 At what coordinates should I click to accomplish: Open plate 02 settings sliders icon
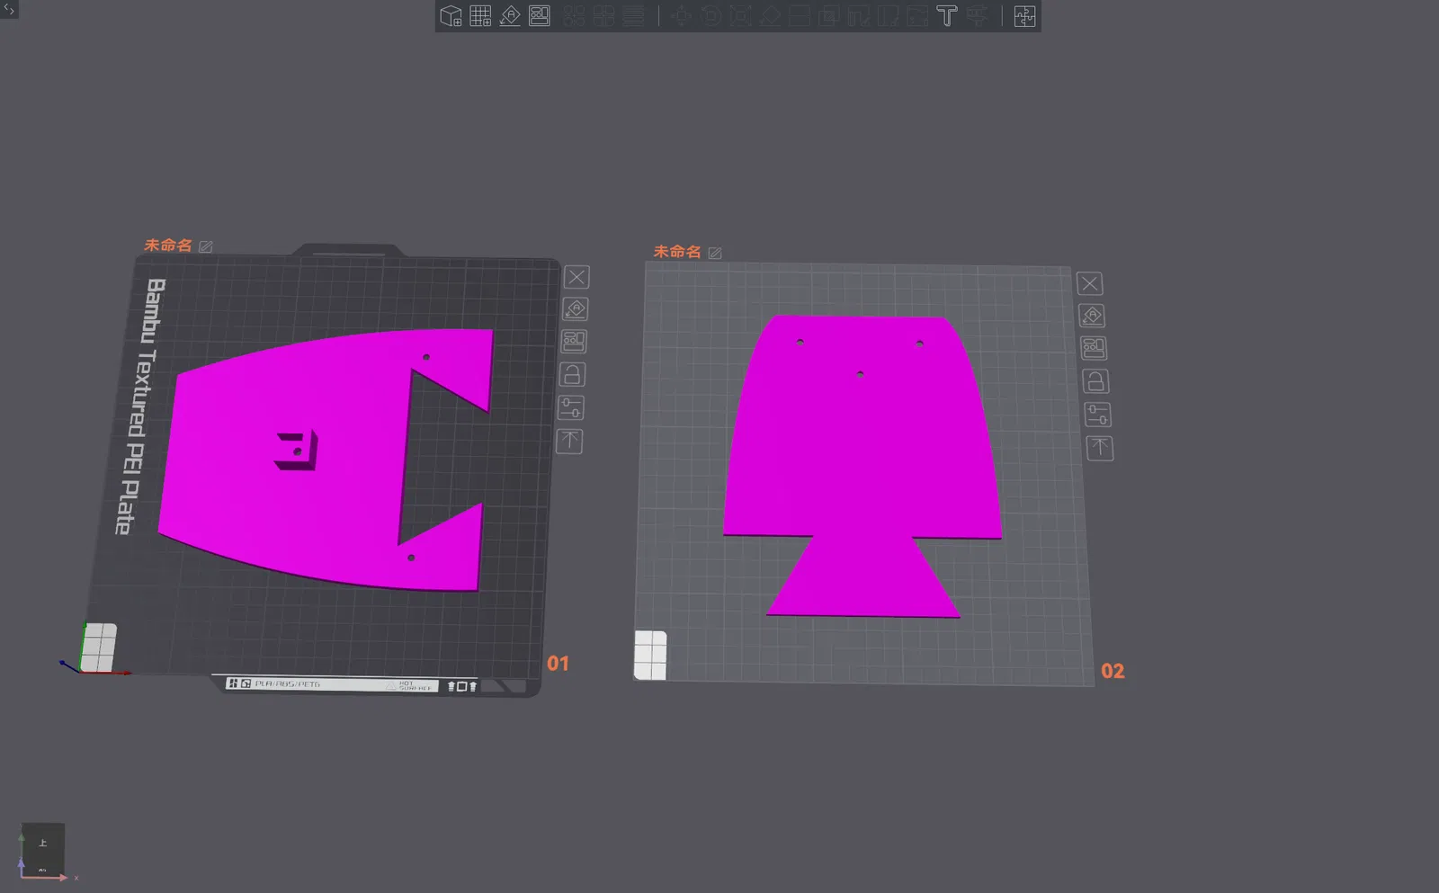tap(1097, 415)
